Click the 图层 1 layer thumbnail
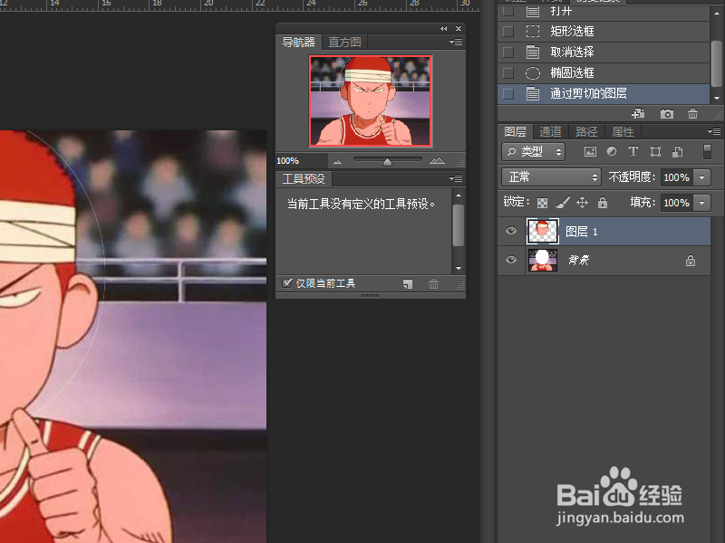 [x=542, y=232]
